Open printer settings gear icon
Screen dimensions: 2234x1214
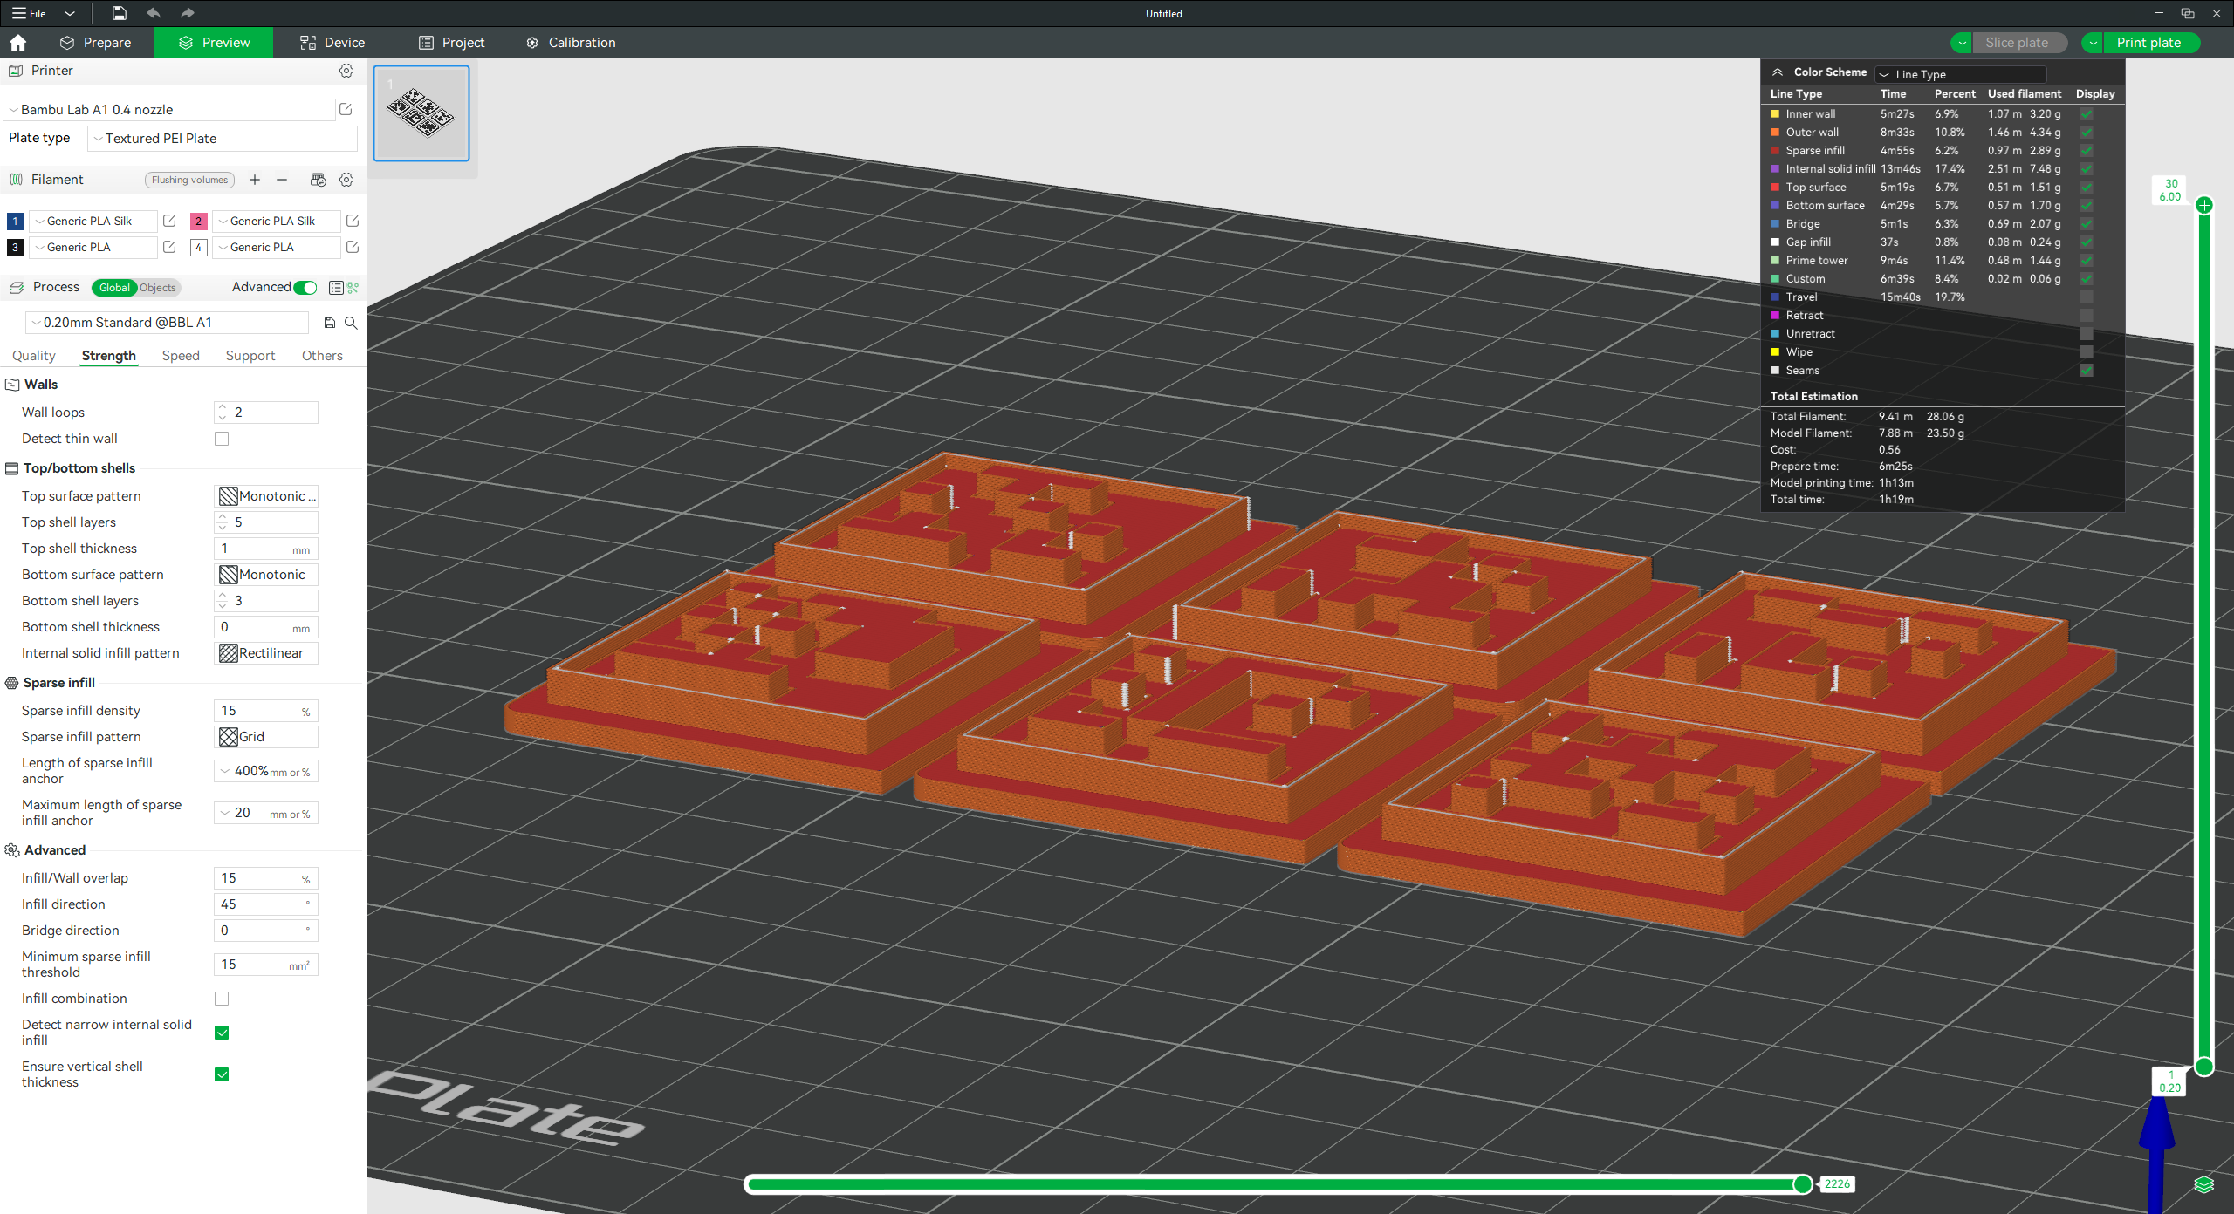point(346,71)
